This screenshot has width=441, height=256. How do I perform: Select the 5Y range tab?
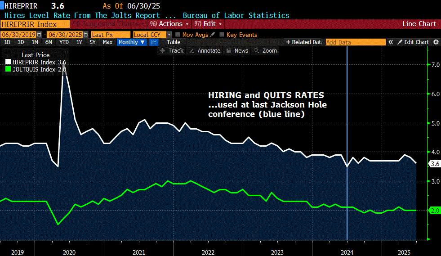pyautogui.click(x=92, y=42)
